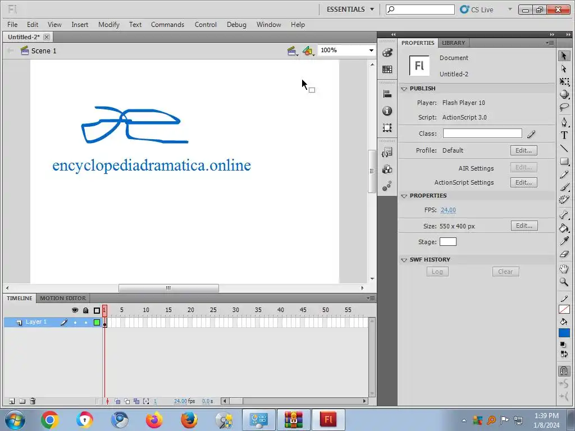575x431 pixels.
Task: Pick the 3D Rotation tool
Action: pyautogui.click(x=564, y=94)
